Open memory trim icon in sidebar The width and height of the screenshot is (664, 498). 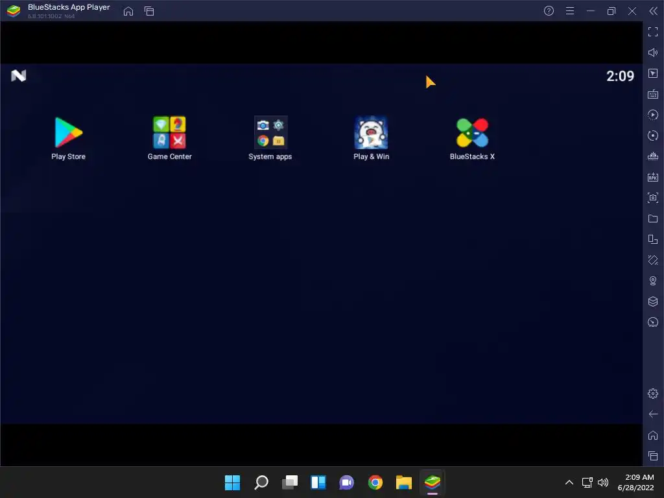pos(653,156)
